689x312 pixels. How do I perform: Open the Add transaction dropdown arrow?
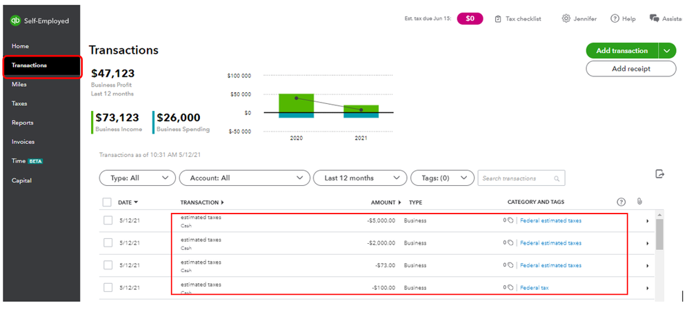click(667, 51)
